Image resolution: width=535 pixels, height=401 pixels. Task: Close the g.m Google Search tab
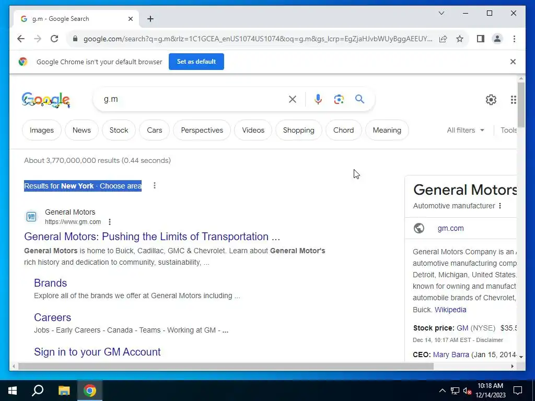pyautogui.click(x=130, y=19)
